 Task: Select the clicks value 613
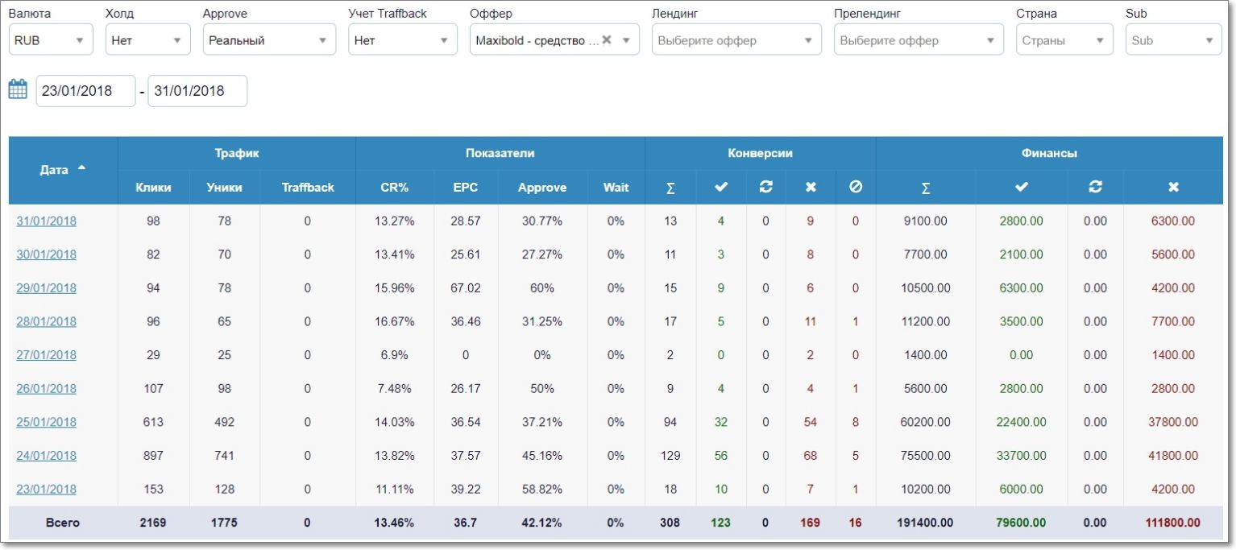coord(153,422)
